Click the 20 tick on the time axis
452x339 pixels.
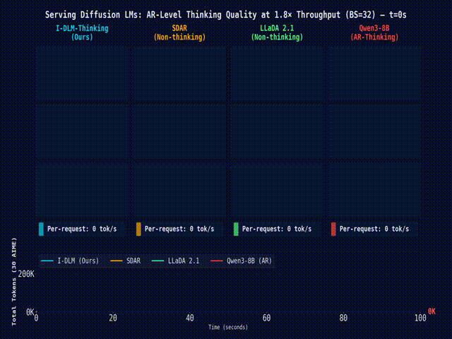pyautogui.click(x=113, y=318)
